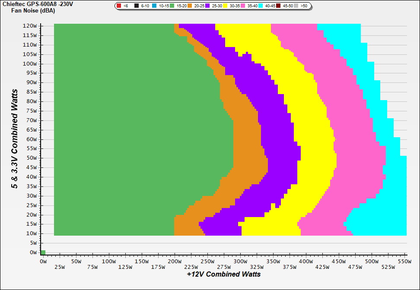
Task: Select the cyan 40-45 legend swatch
Action: click(x=261, y=6)
